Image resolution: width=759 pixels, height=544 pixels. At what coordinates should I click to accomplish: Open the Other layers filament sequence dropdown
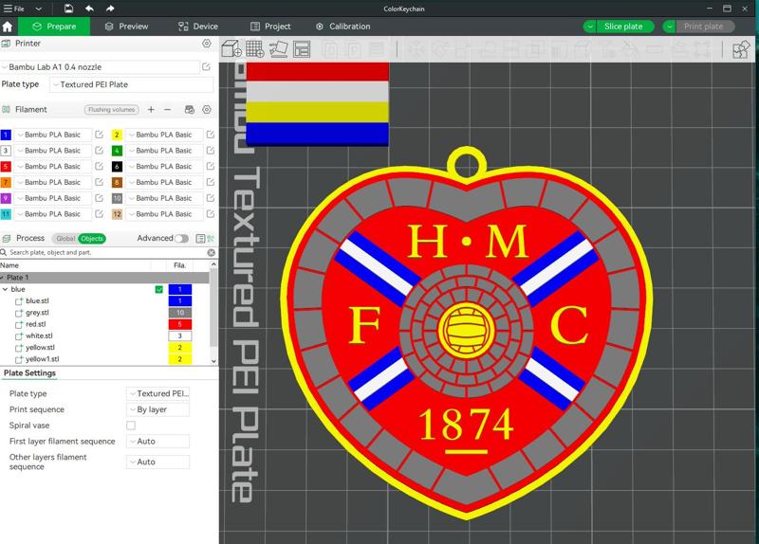pos(157,462)
